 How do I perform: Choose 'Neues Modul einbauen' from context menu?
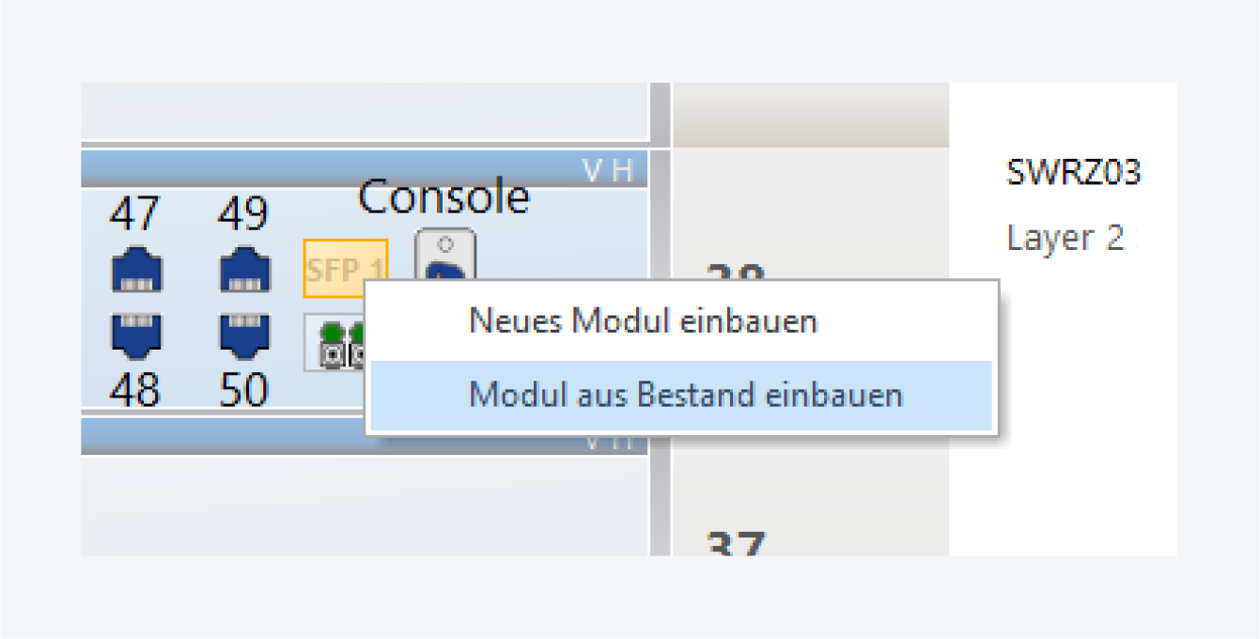point(643,321)
